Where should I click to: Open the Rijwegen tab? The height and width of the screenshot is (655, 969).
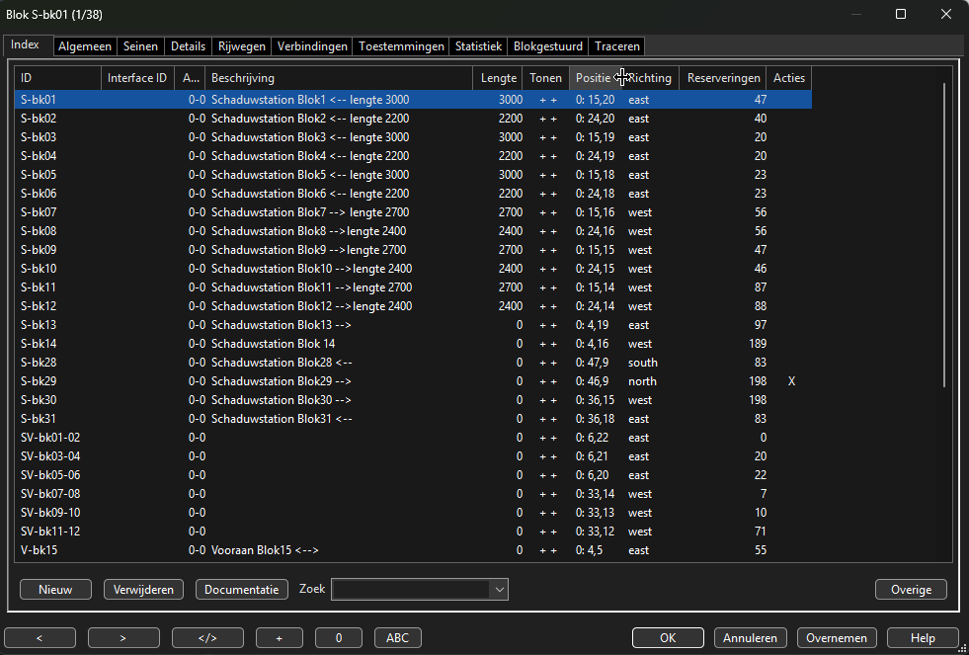coord(241,46)
